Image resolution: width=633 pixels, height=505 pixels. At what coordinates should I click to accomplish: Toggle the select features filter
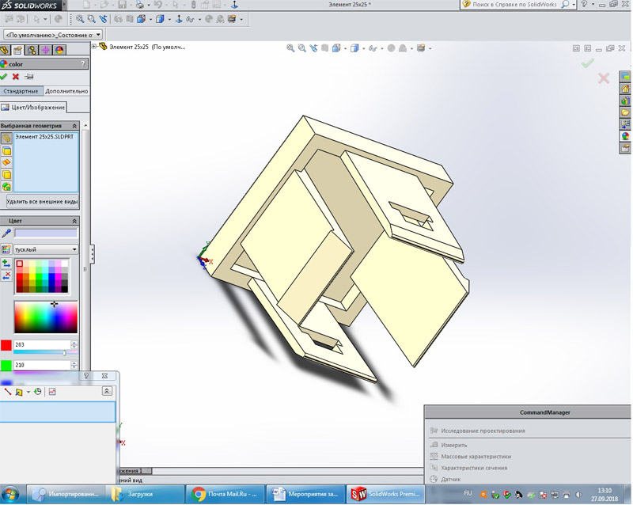coord(6,187)
